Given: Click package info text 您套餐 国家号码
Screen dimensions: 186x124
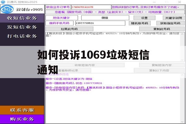Looking at the screenshot, I should (115, 12).
